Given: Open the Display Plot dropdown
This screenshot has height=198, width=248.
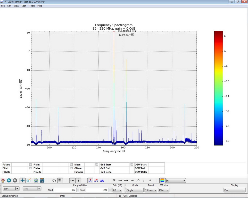Looking at the screenshot, I should click(x=234, y=190).
